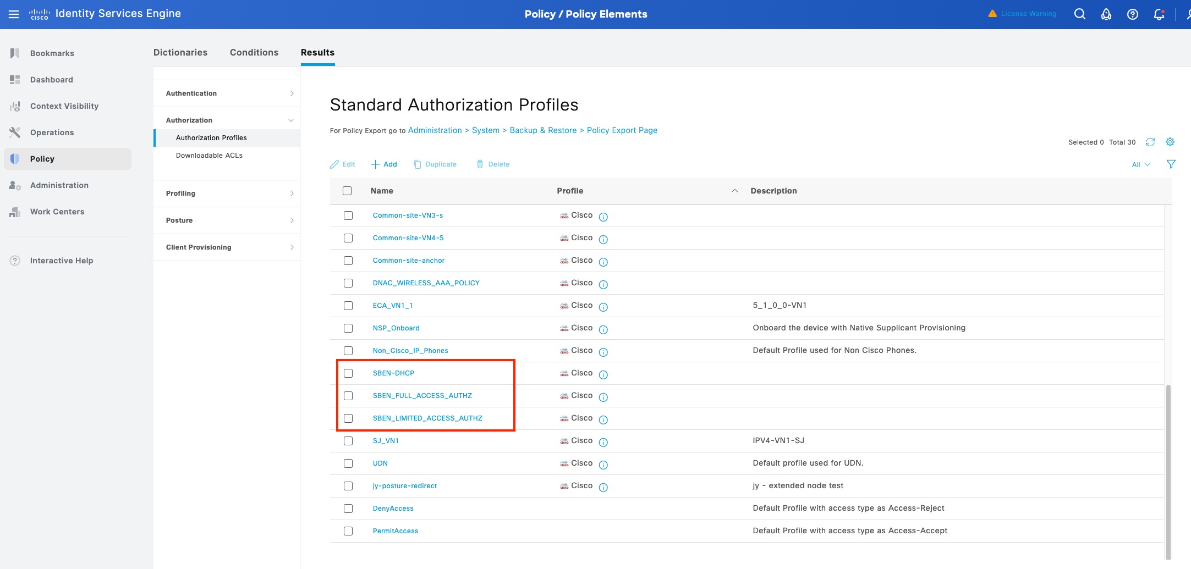Viewport: 1191px width, 569px height.
Task: Click the ISE rocket quick-start icon
Action: (1106, 14)
